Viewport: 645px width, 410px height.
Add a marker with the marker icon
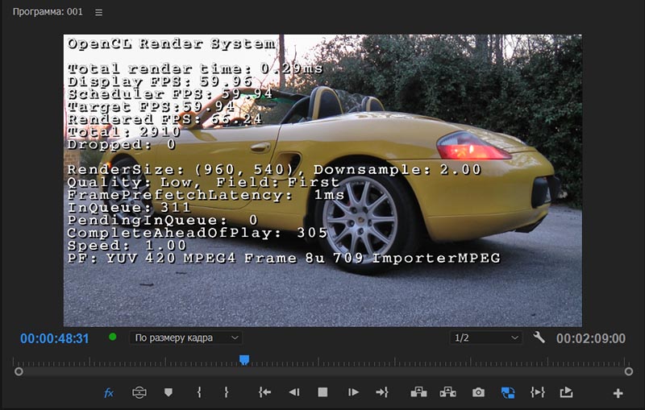169,392
